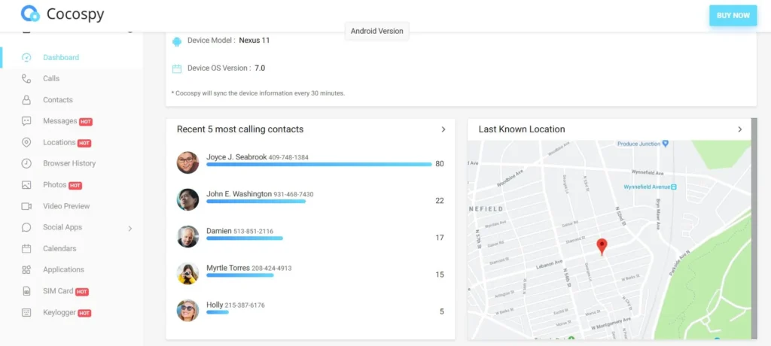Click the Keylogger keyboard icon

[x=26, y=312]
